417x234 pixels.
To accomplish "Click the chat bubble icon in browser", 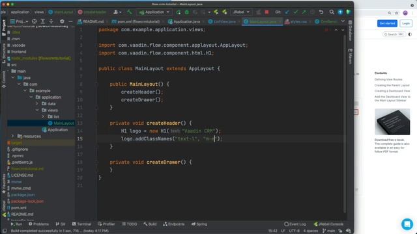I will click(x=407, y=224).
